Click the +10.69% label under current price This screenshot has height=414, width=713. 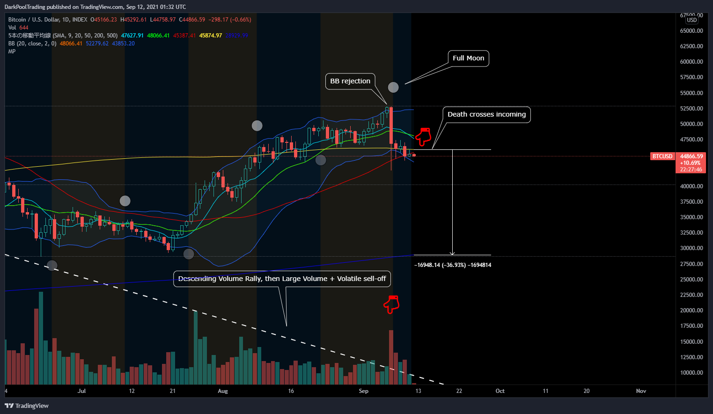coord(691,163)
